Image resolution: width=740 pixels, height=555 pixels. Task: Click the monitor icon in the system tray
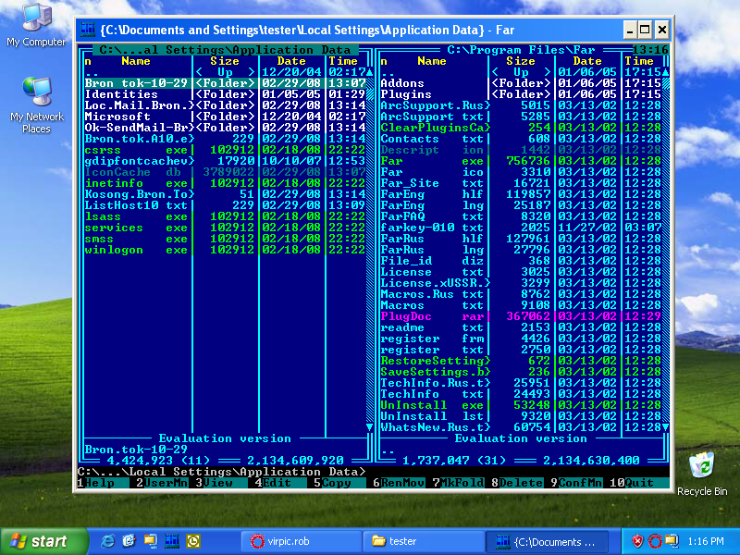pyautogui.click(x=672, y=541)
